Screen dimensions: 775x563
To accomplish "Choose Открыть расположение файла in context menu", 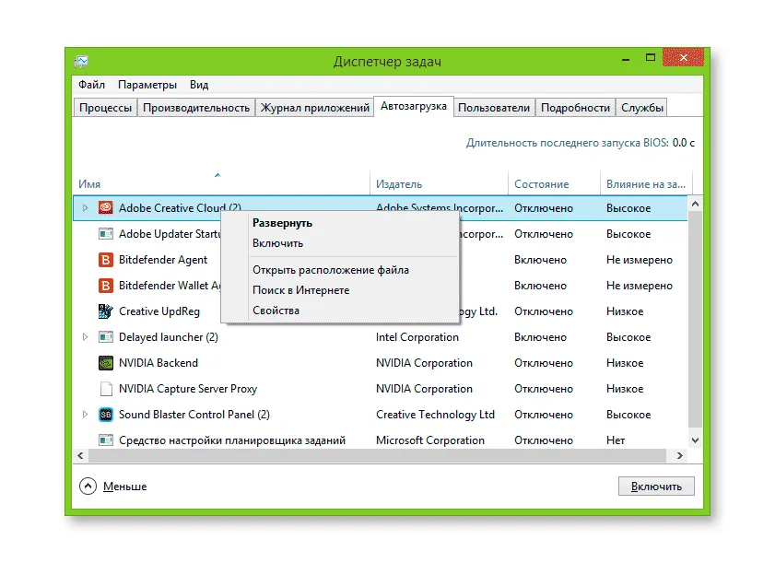I will coord(339,270).
